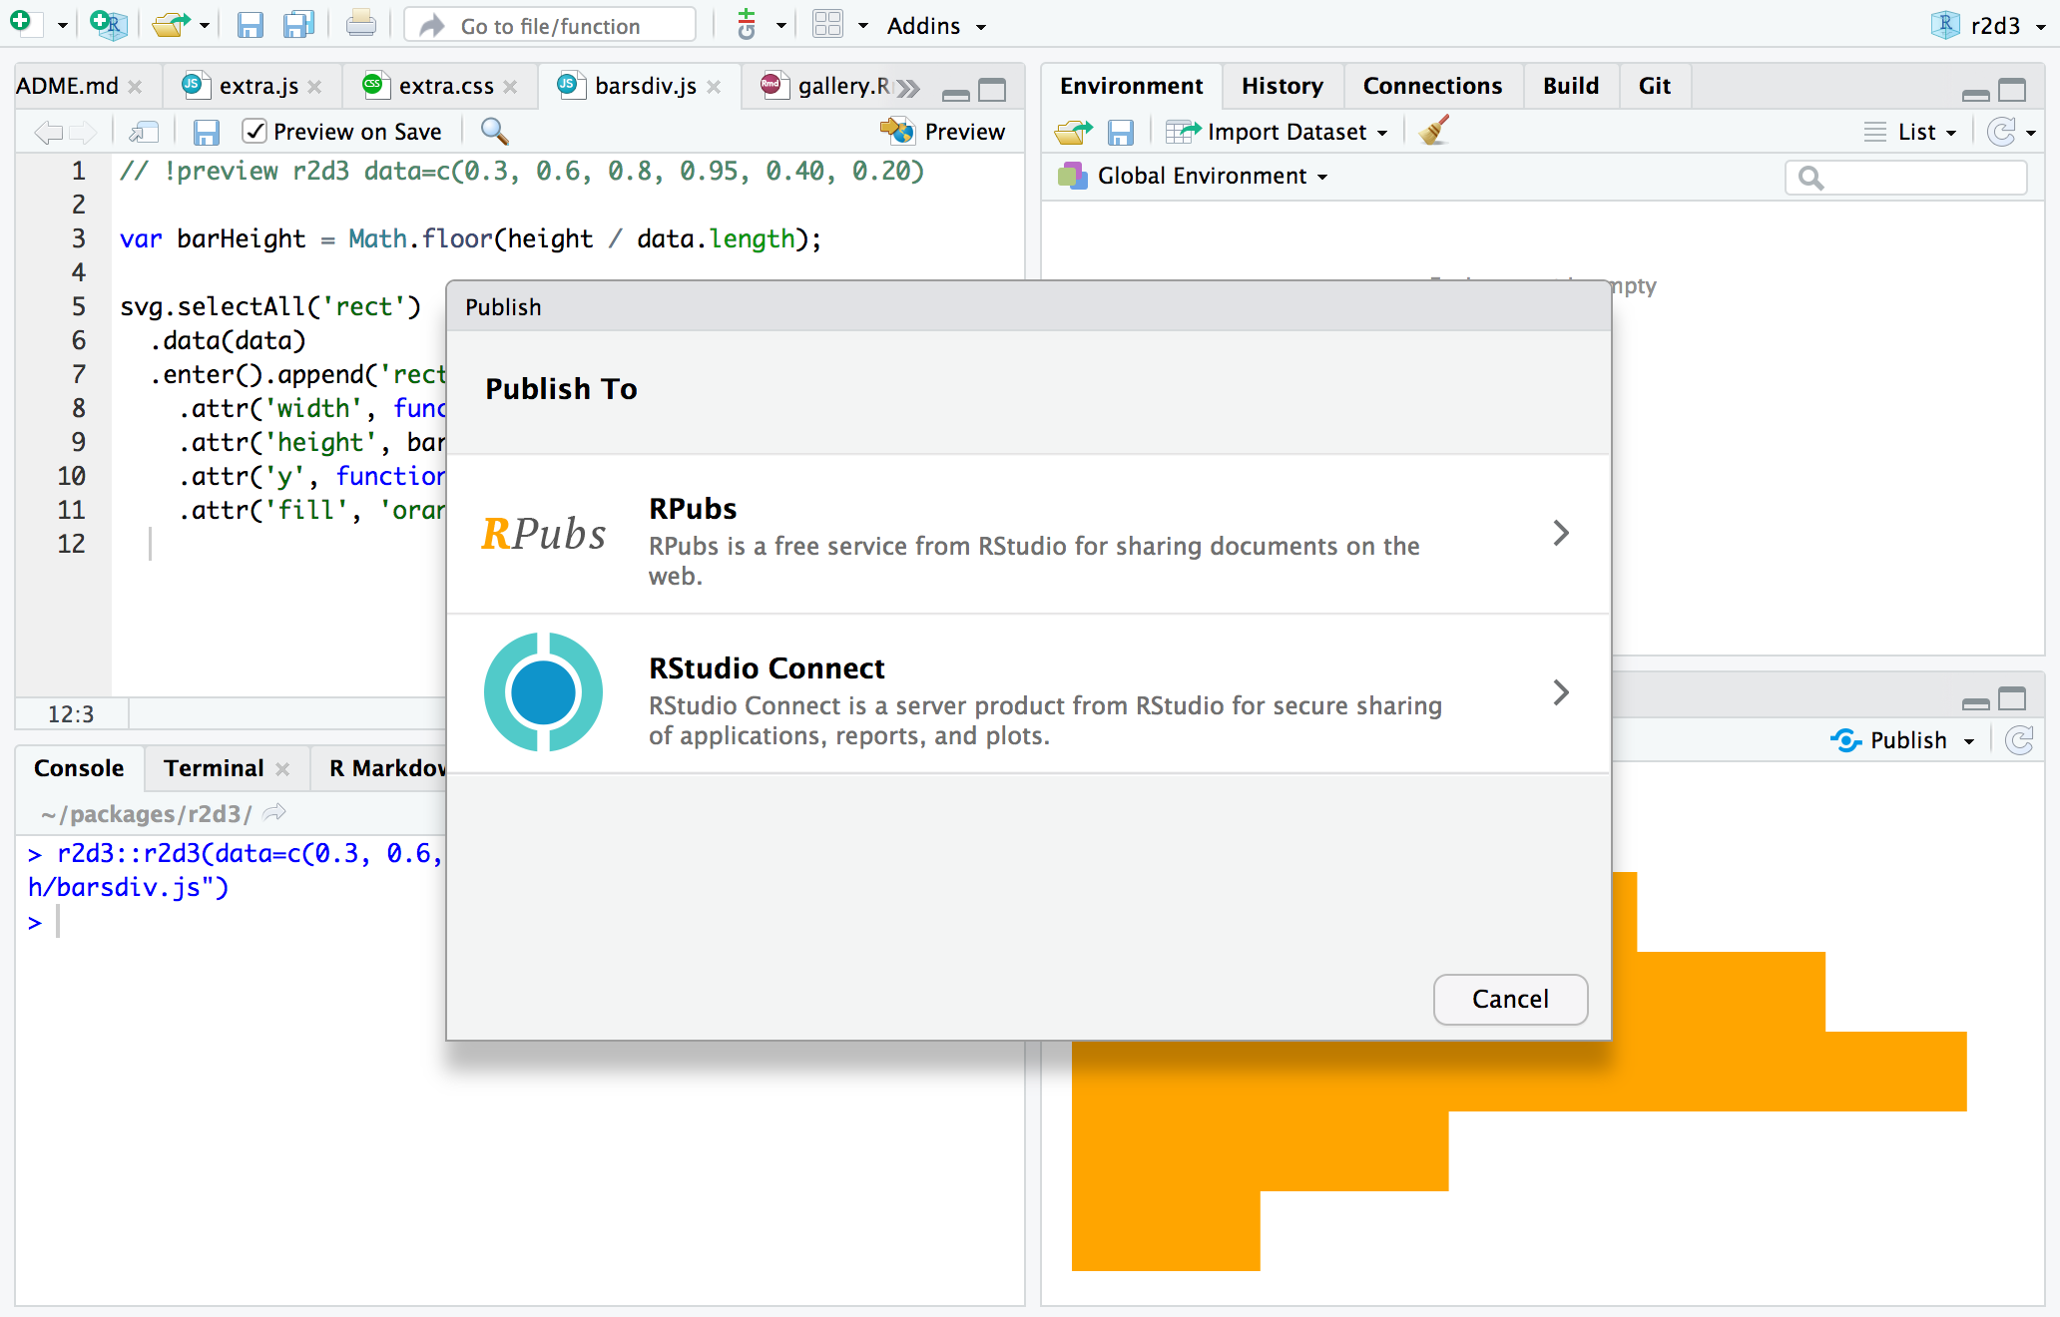Image resolution: width=2060 pixels, height=1317 pixels.
Task: Click the print icon in main toolbar
Action: click(360, 25)
